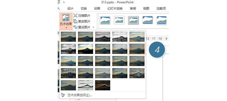The image size is (227, 101).
Task: Apply the Line Drawing artistic effect
Action: 137,37
